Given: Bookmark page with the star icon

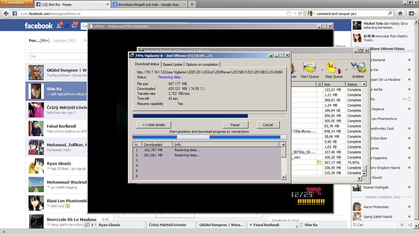Looking at the screenshot, I should pos(289,14).
